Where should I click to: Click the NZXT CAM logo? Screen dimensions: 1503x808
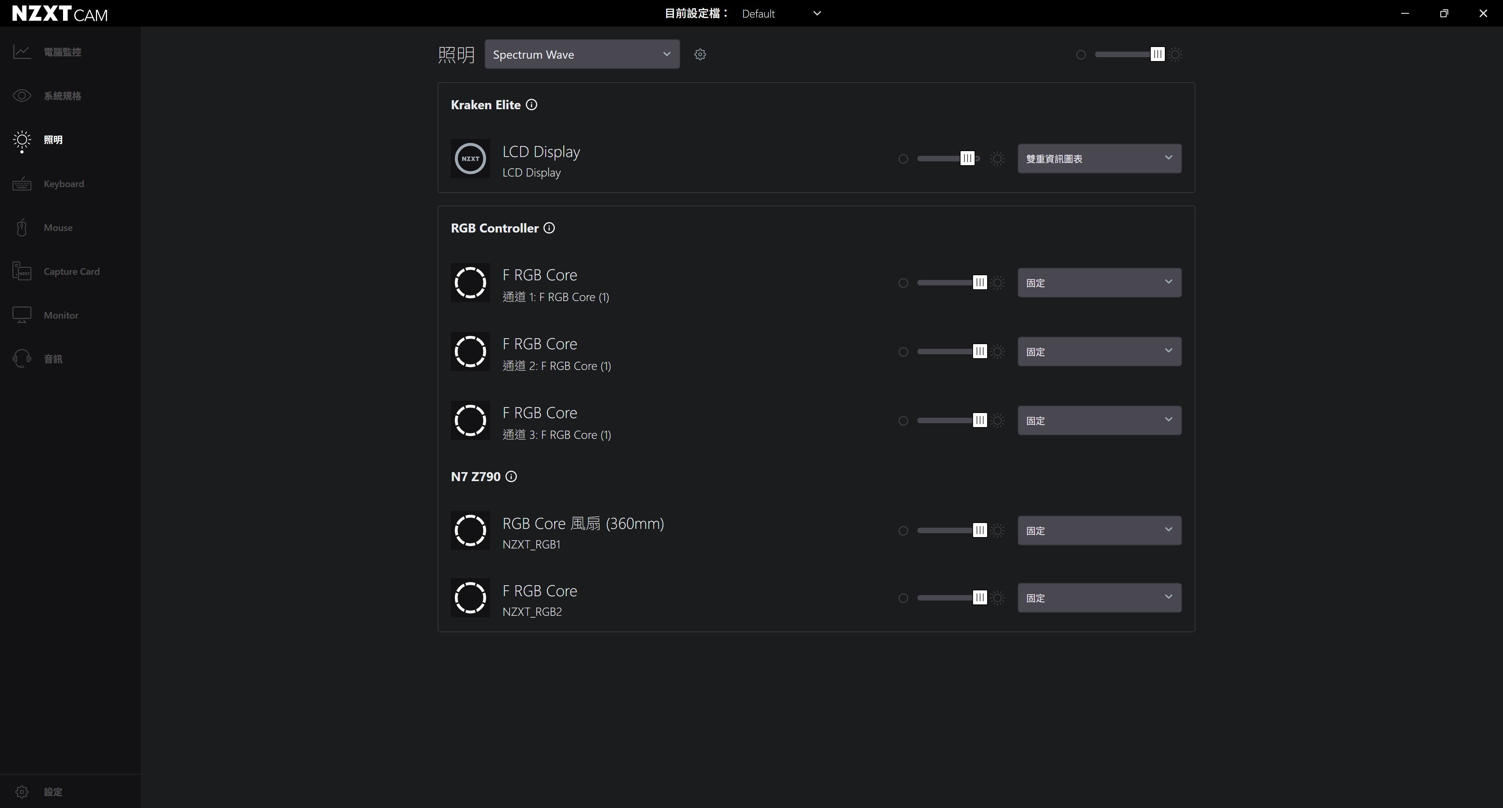[59, 13]
